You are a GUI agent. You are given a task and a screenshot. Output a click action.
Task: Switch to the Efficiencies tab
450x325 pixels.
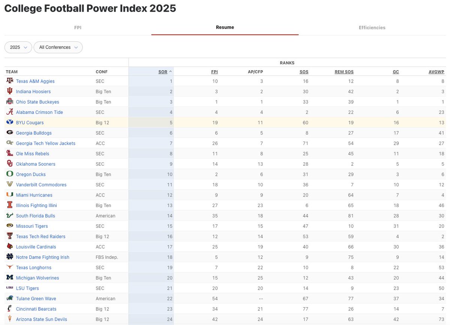click(x=372, y=27)
